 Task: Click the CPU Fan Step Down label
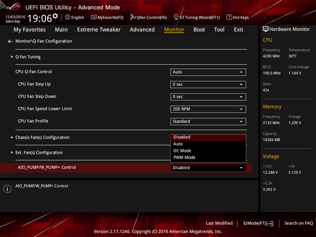coord(37,96)
